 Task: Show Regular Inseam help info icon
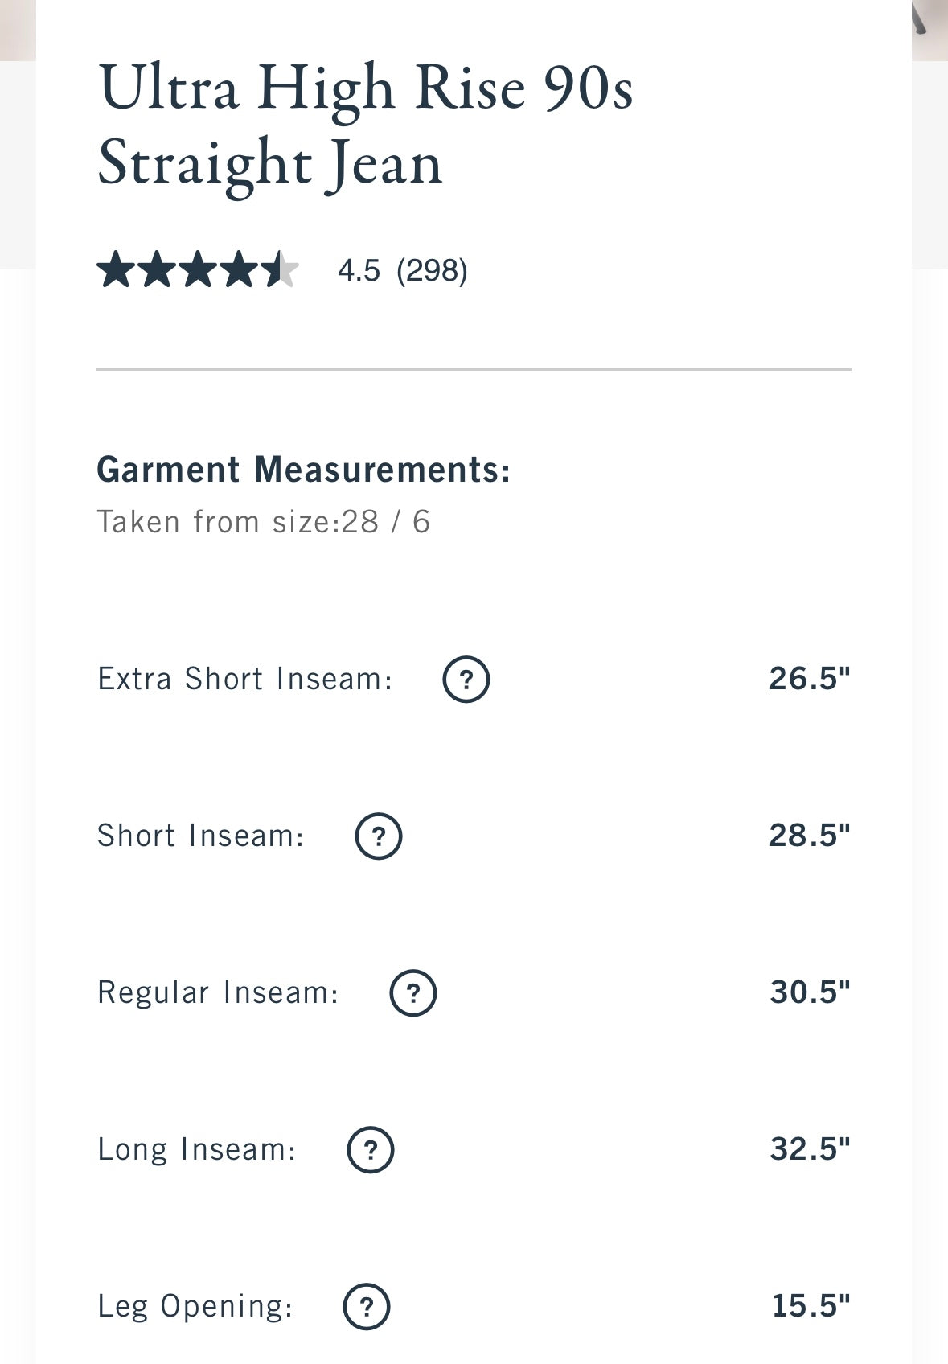click(x=413, y=993)
